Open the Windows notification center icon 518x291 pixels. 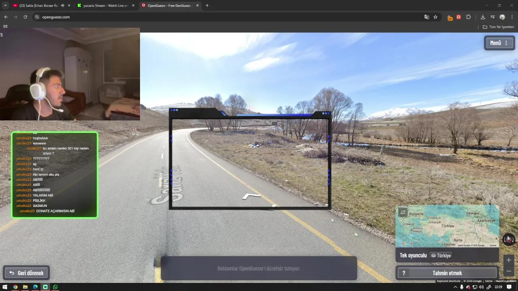pos(509,287)
